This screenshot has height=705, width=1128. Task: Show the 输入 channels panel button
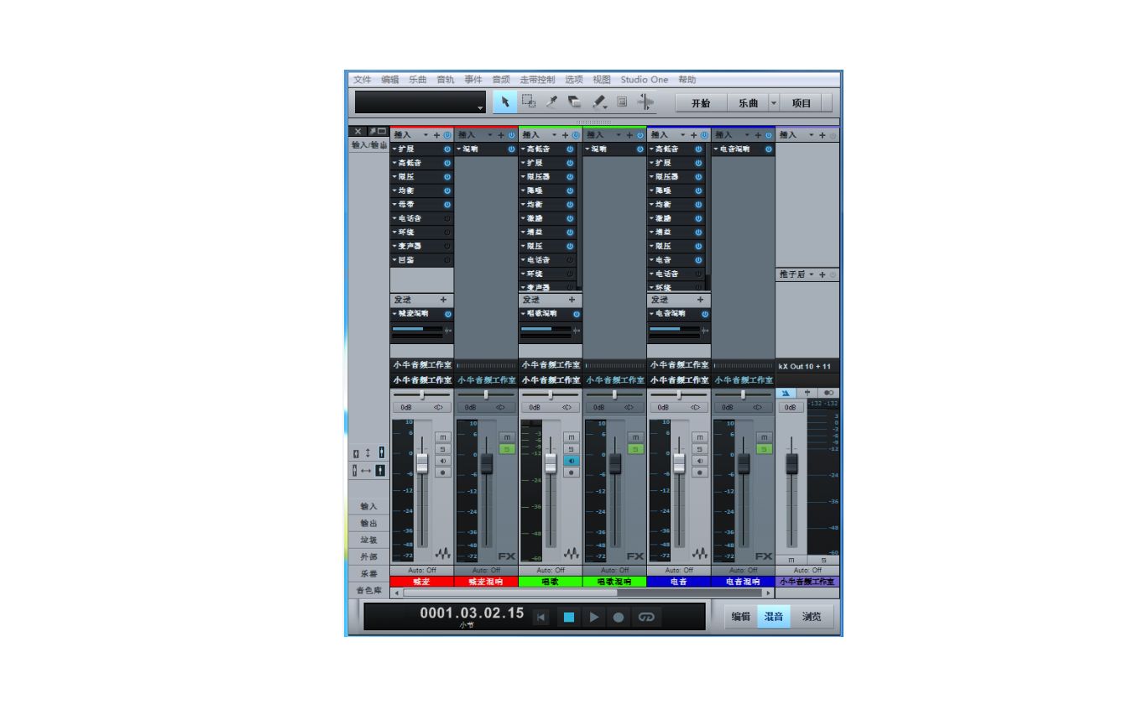coord(369,506)
